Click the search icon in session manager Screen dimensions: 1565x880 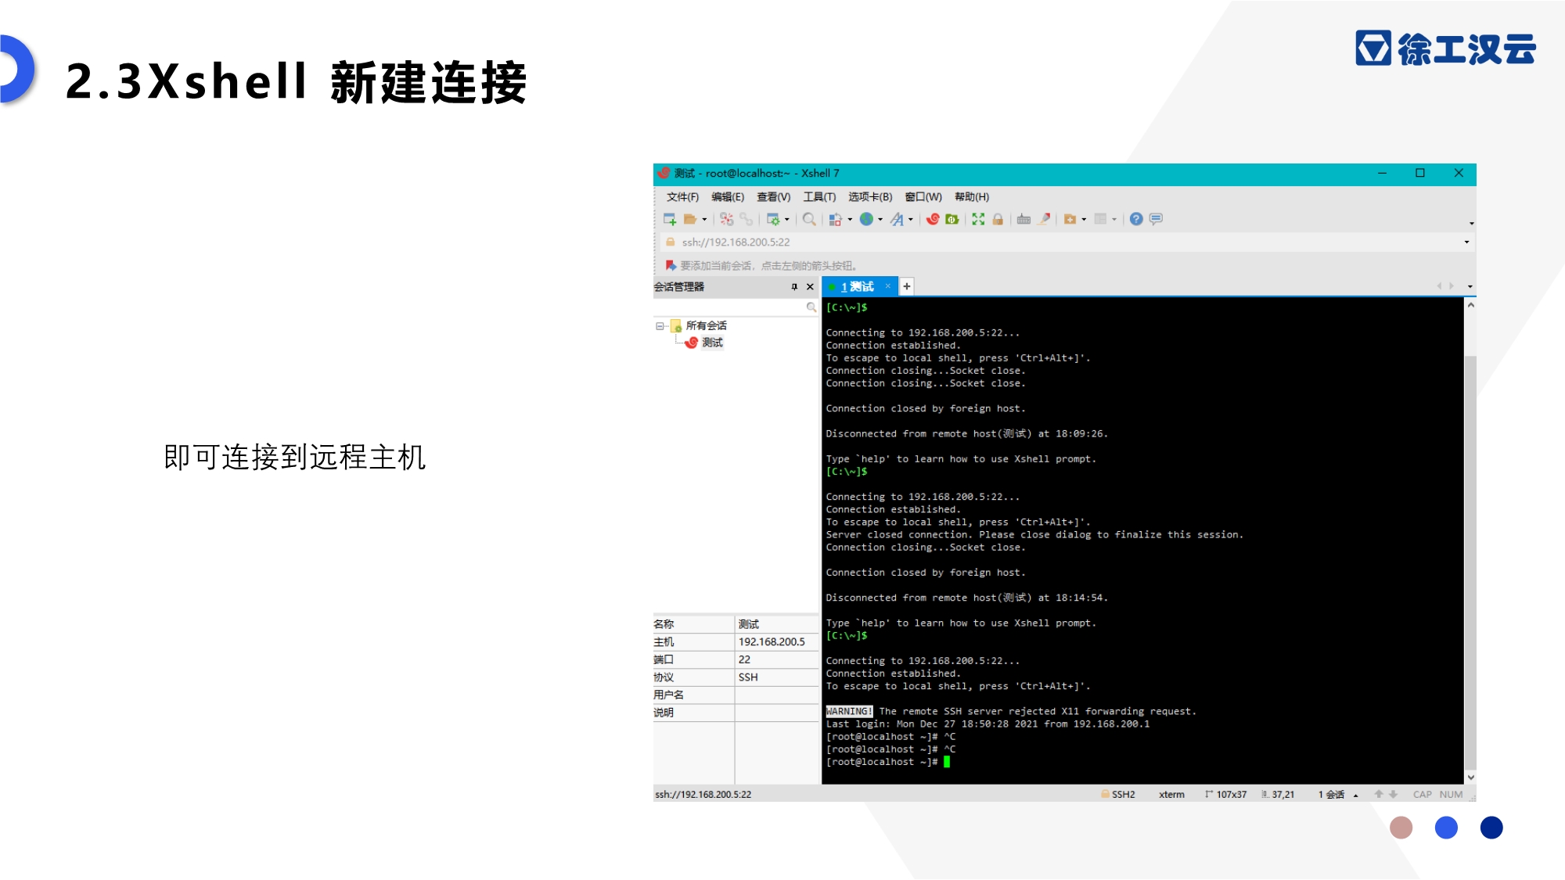click(811, 307)
